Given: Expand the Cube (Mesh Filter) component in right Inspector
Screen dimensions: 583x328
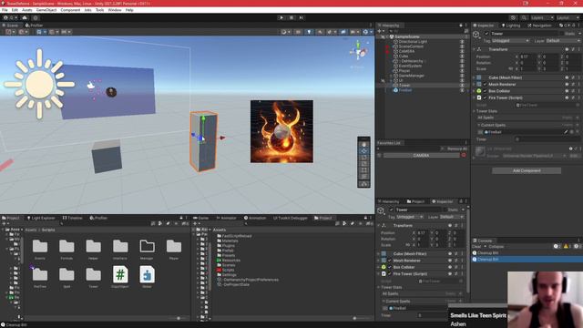Looking at the screenshot, I should (x=474, y=77).
